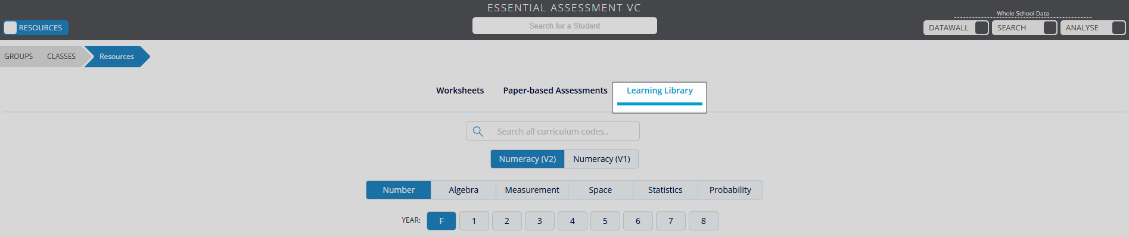This screenshot has width=1129, height=237.
Task: Choose the Probability strand
Action: [x=730, y=190]
